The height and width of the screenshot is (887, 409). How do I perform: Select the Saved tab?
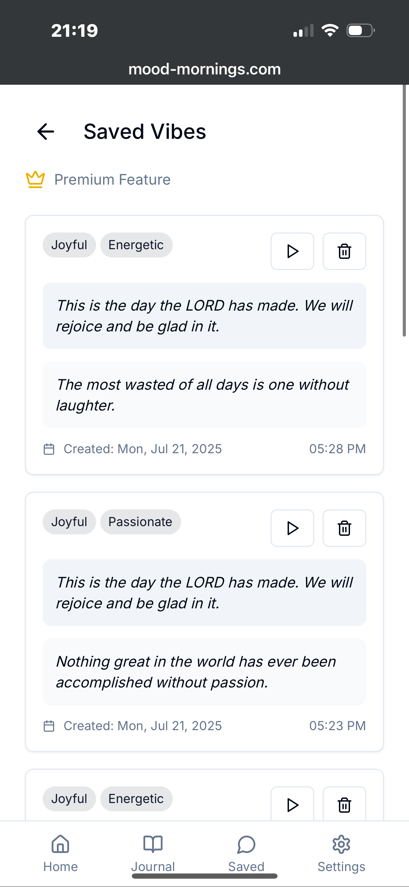tap(246, 854)
